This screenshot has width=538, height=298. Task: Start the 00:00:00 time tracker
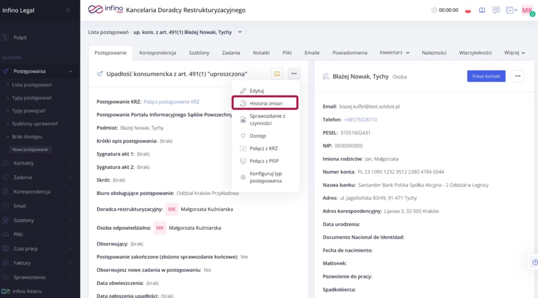444,11
